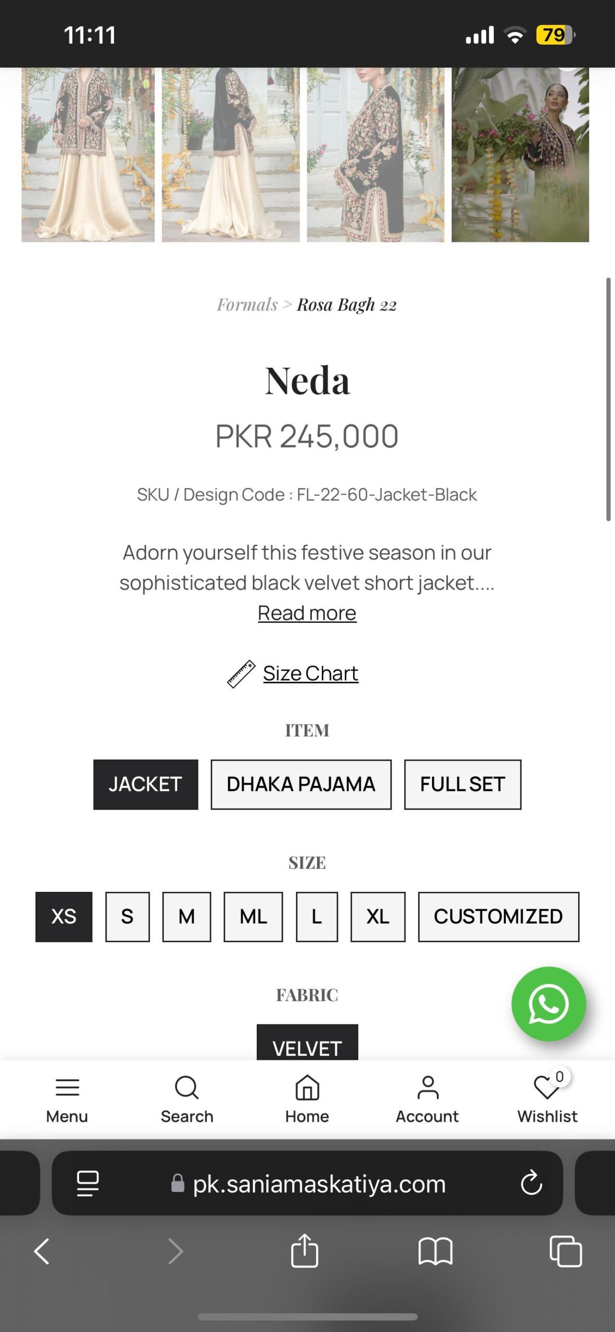Open the Size Chart link
The image size is (615, 1332).
tap(310, 673)
